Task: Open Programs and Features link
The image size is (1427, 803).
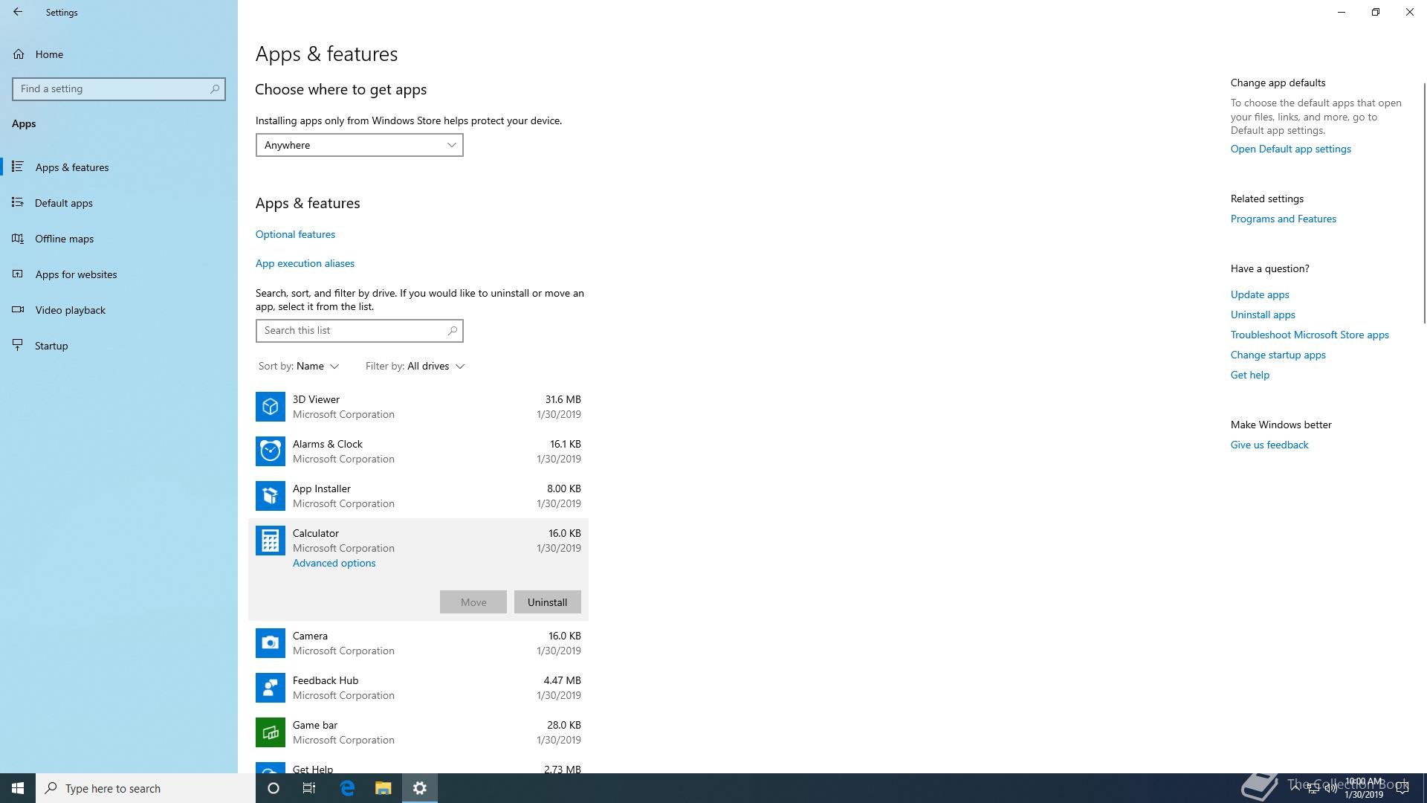Action: coord(1284,219)
